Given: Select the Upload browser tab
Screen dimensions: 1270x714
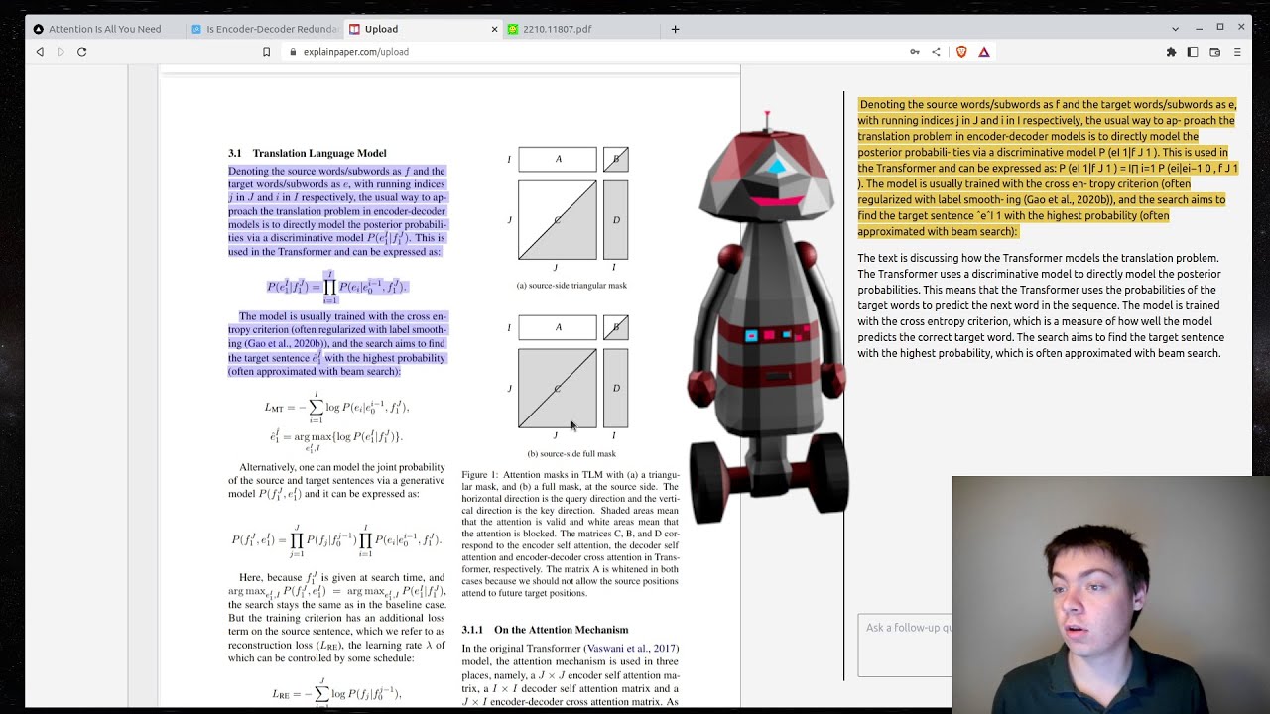Looking at the screenshot, I should click(422, 29).
